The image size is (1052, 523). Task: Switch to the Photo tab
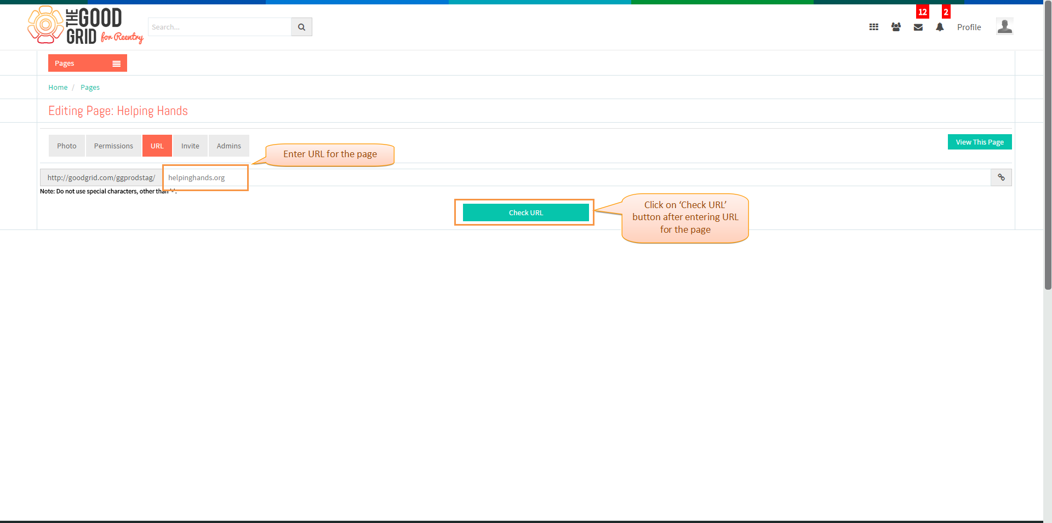(x=67, y=146)
